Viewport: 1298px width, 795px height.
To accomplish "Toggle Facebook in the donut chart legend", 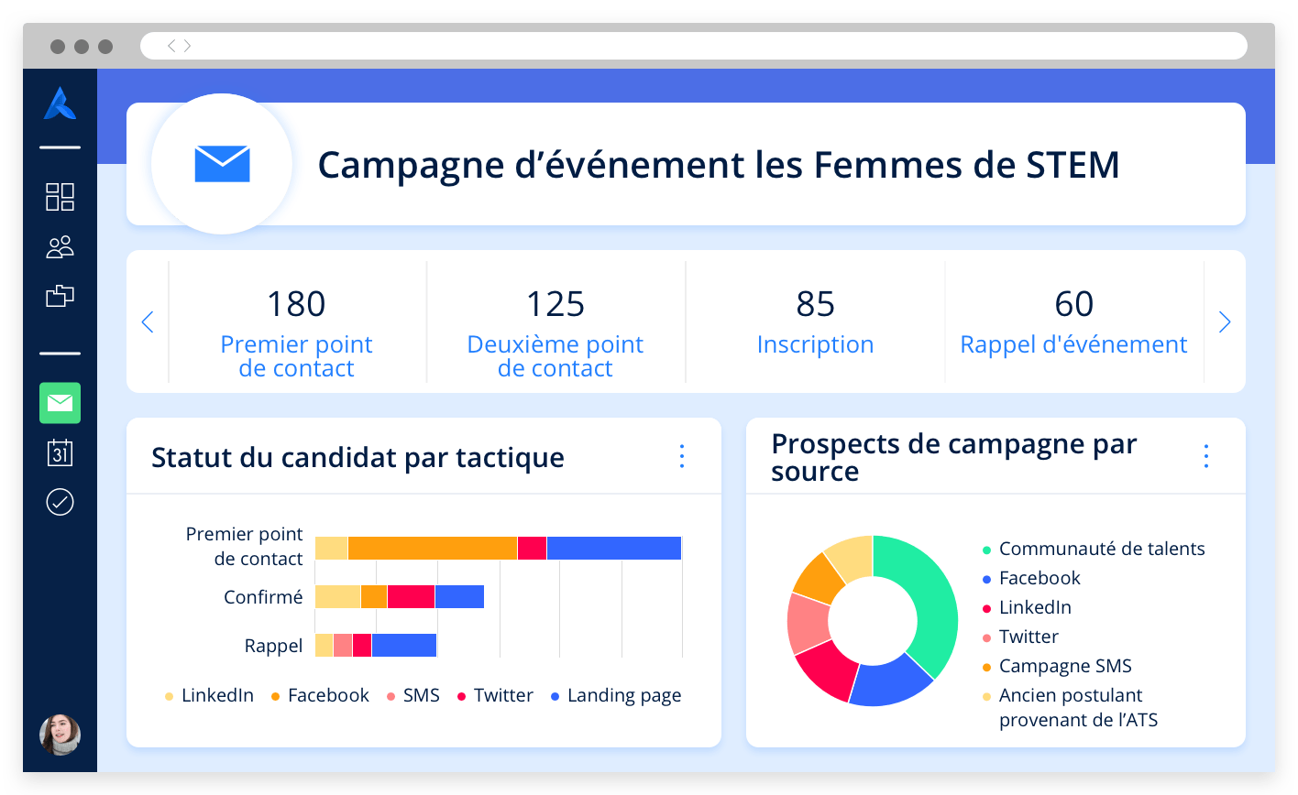I will pyautogui.click(x=1031, y=579).
